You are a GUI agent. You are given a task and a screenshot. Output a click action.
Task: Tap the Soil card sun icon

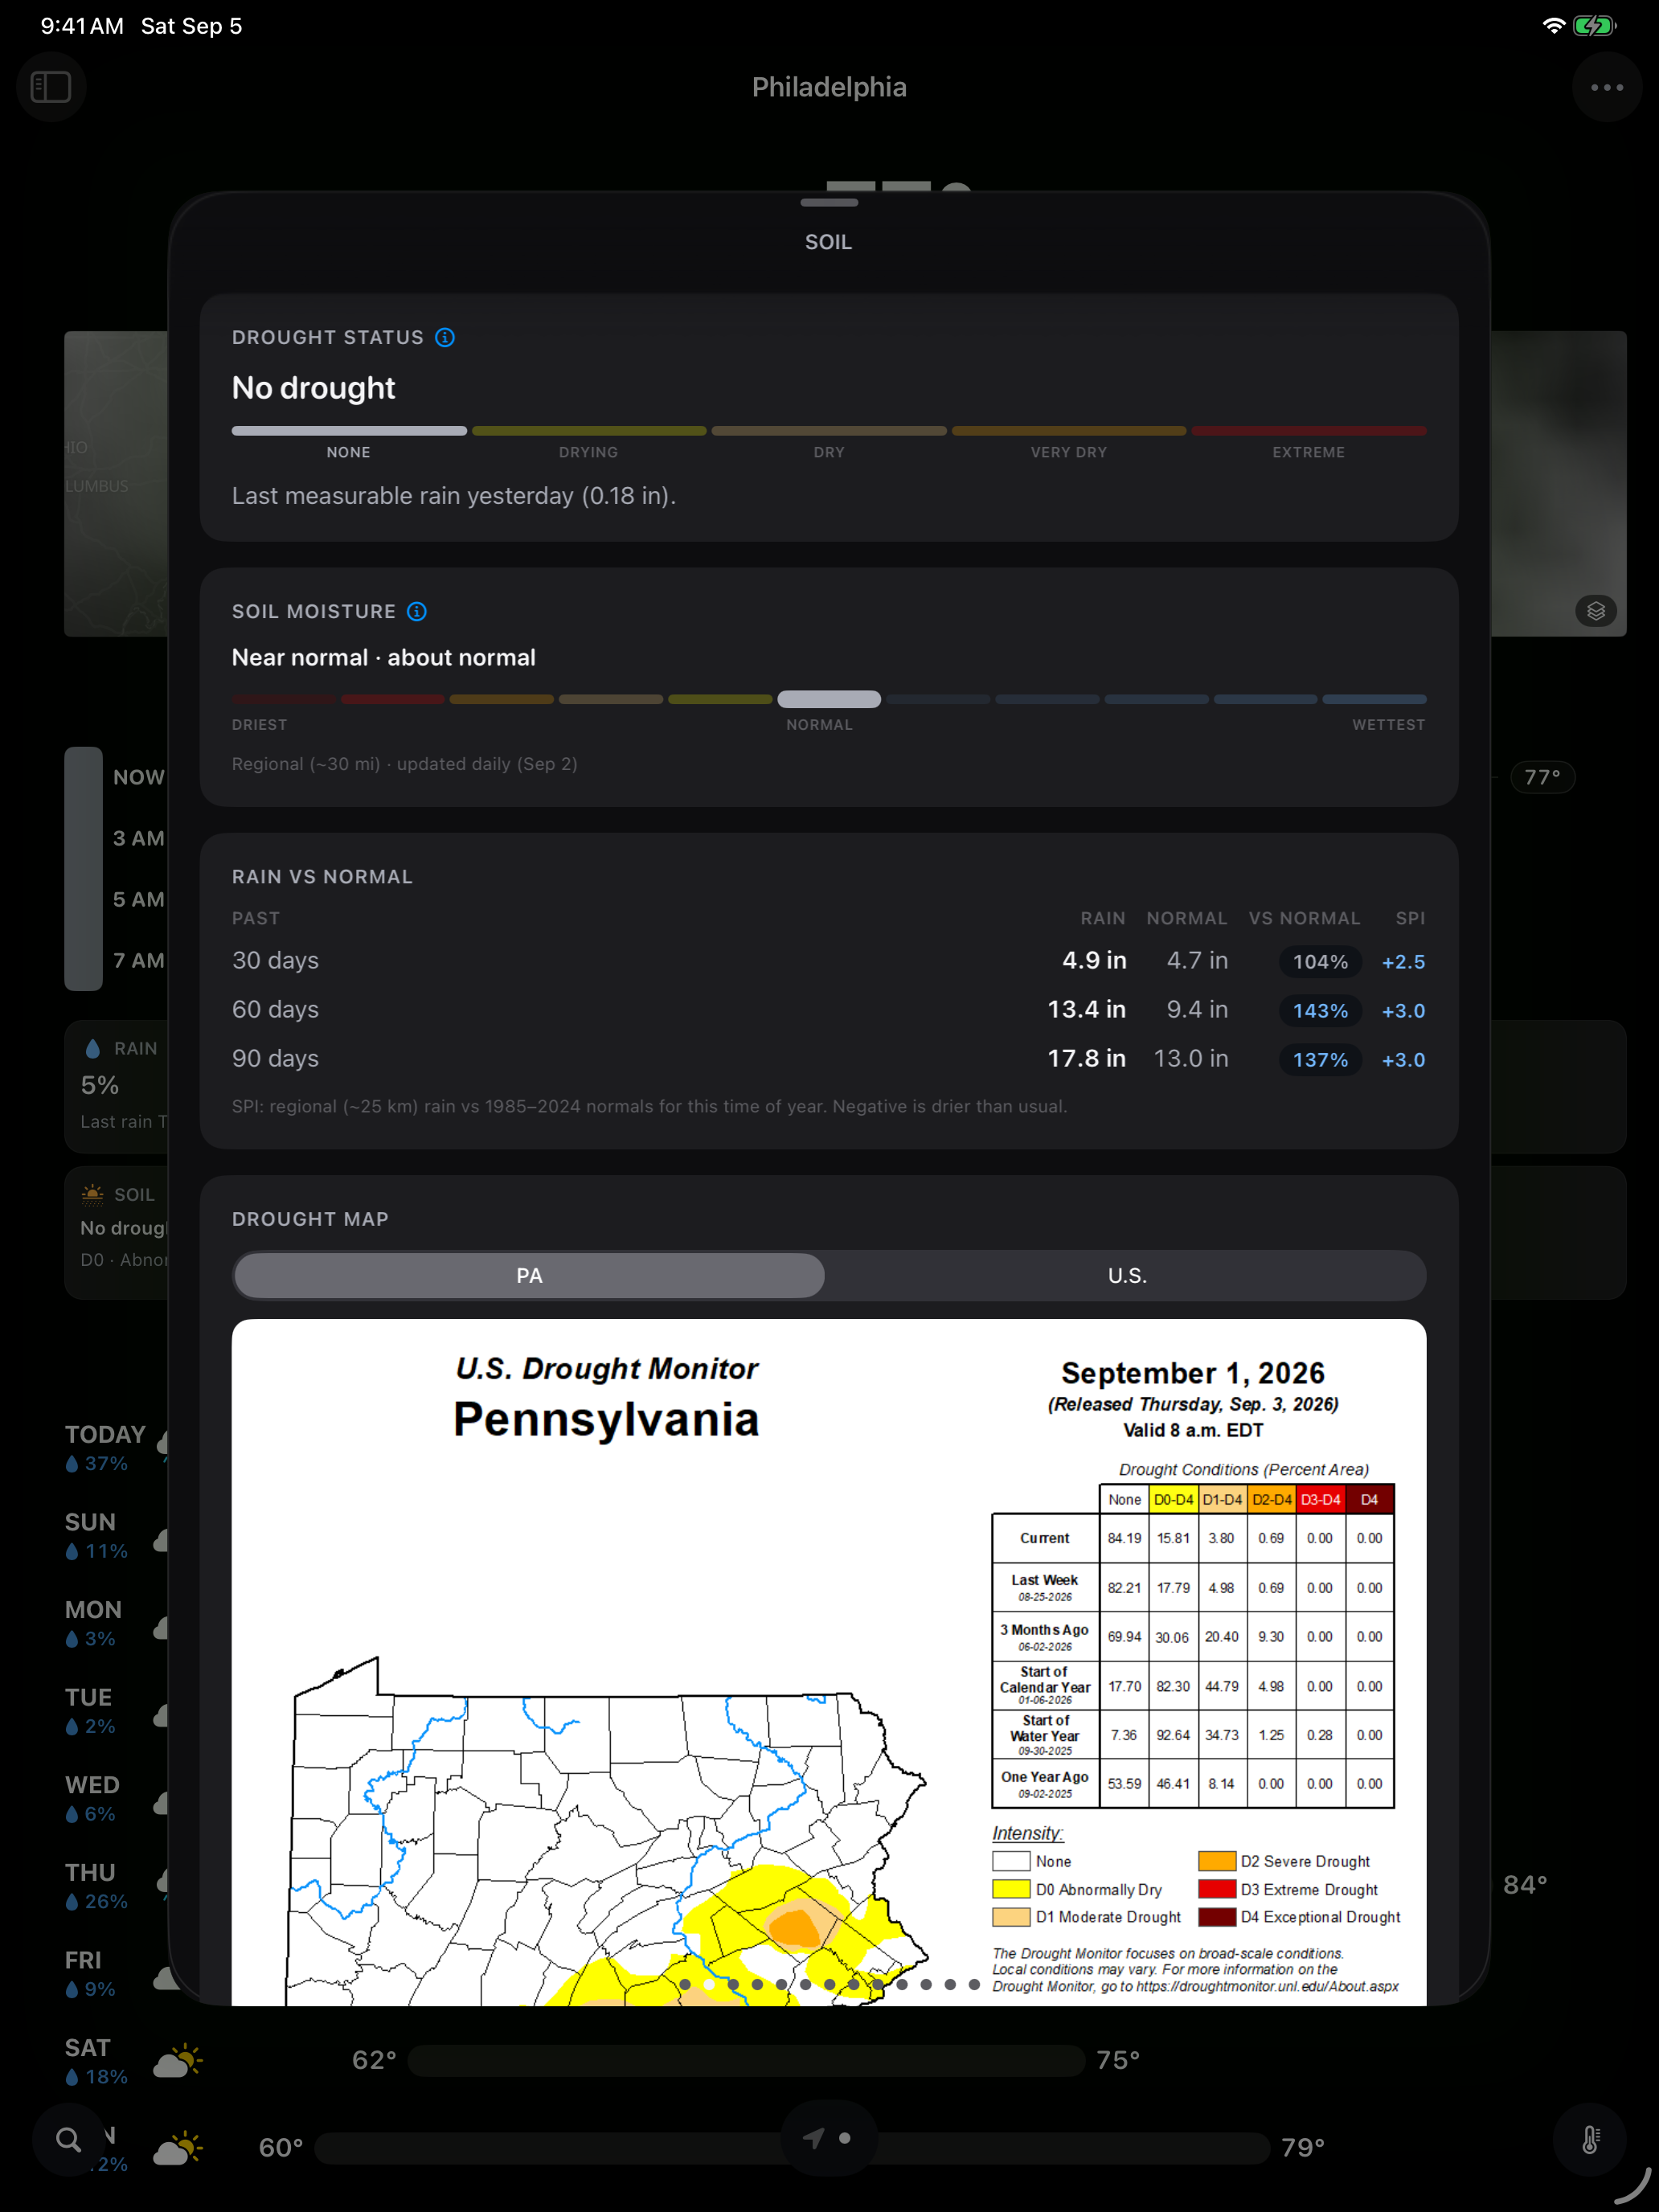tap(93, 1194)
